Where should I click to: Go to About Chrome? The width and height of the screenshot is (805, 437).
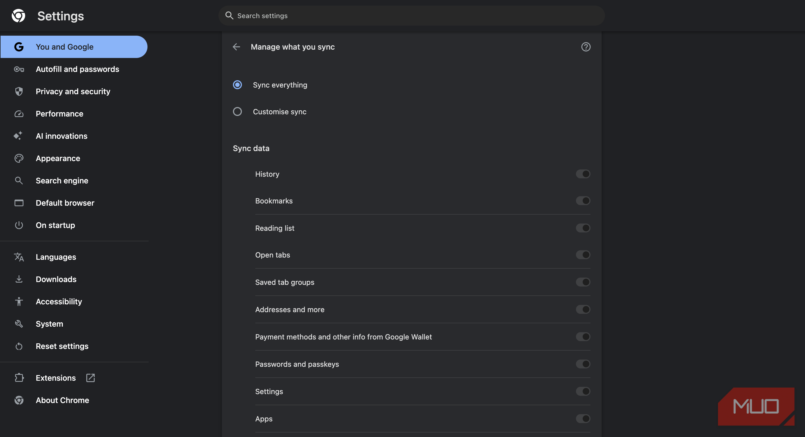pyautogui.click(x=62, y=400)
